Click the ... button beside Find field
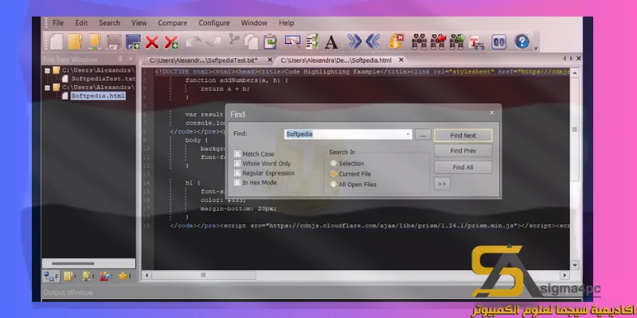637x318 pixels. 423,134
